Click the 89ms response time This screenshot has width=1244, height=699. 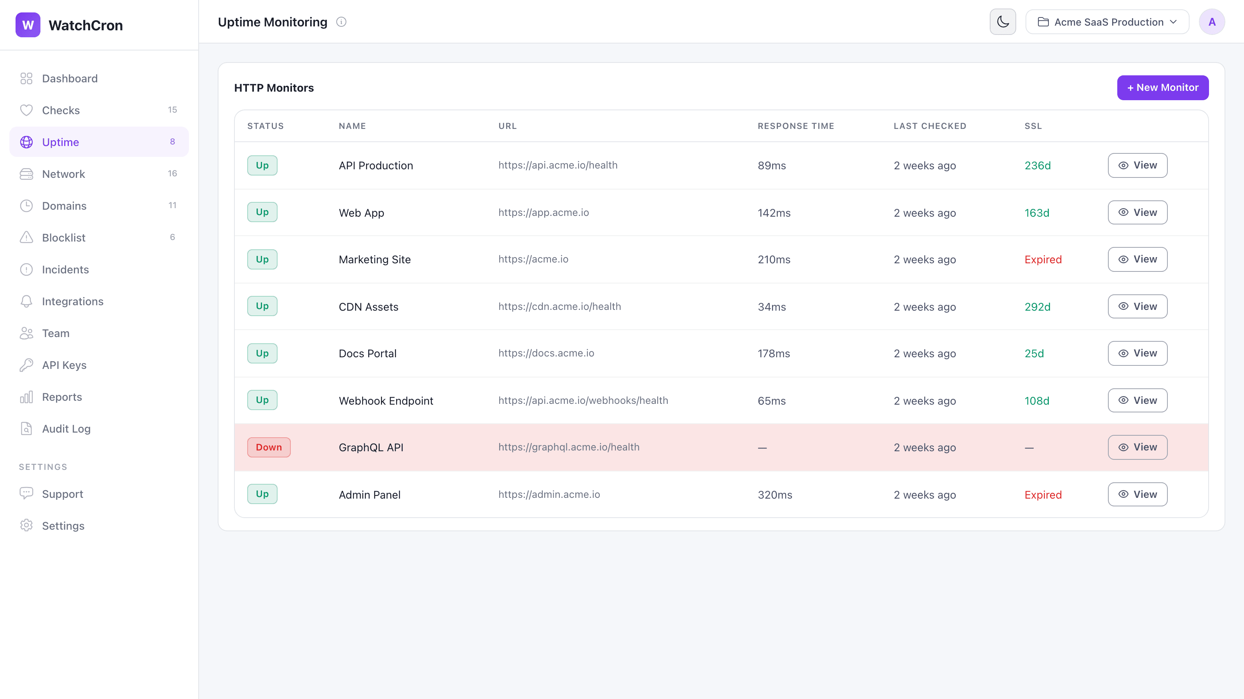(x=772, y=166)
